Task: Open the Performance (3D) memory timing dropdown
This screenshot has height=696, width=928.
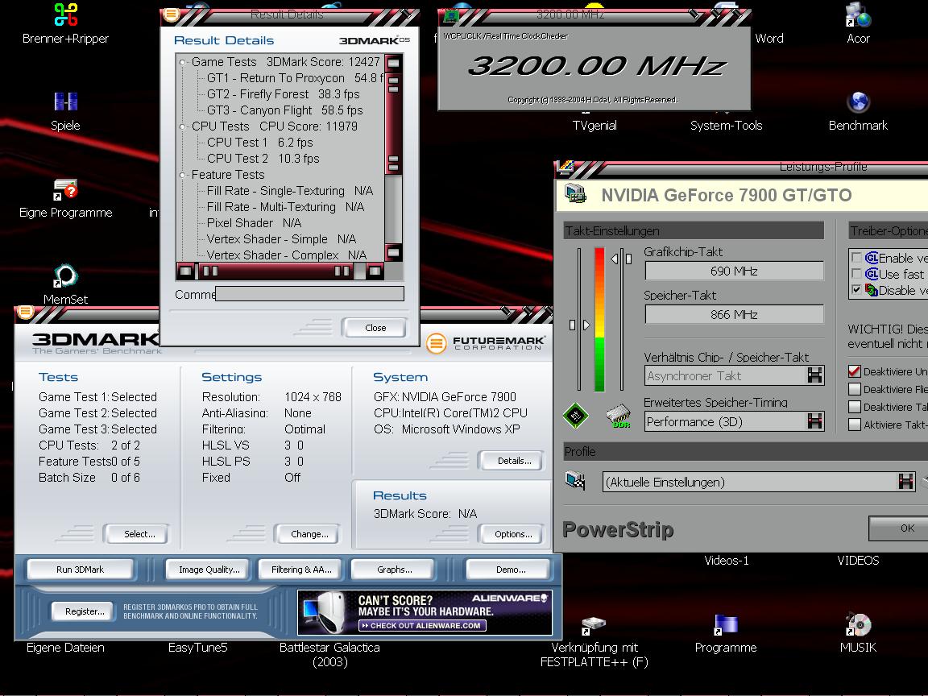Action: pos(815,421)
